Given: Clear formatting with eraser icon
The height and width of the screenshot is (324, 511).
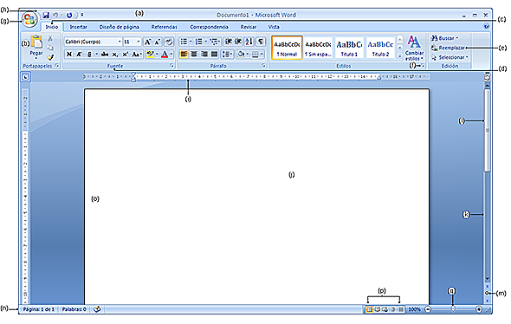Looking at the screenshot, I should 169,42.
